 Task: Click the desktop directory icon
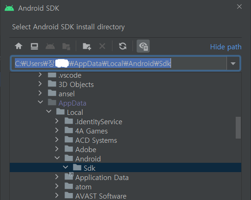coord(34,46)
